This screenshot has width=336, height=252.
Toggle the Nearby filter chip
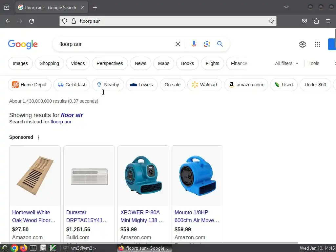(x=108, y=85)
